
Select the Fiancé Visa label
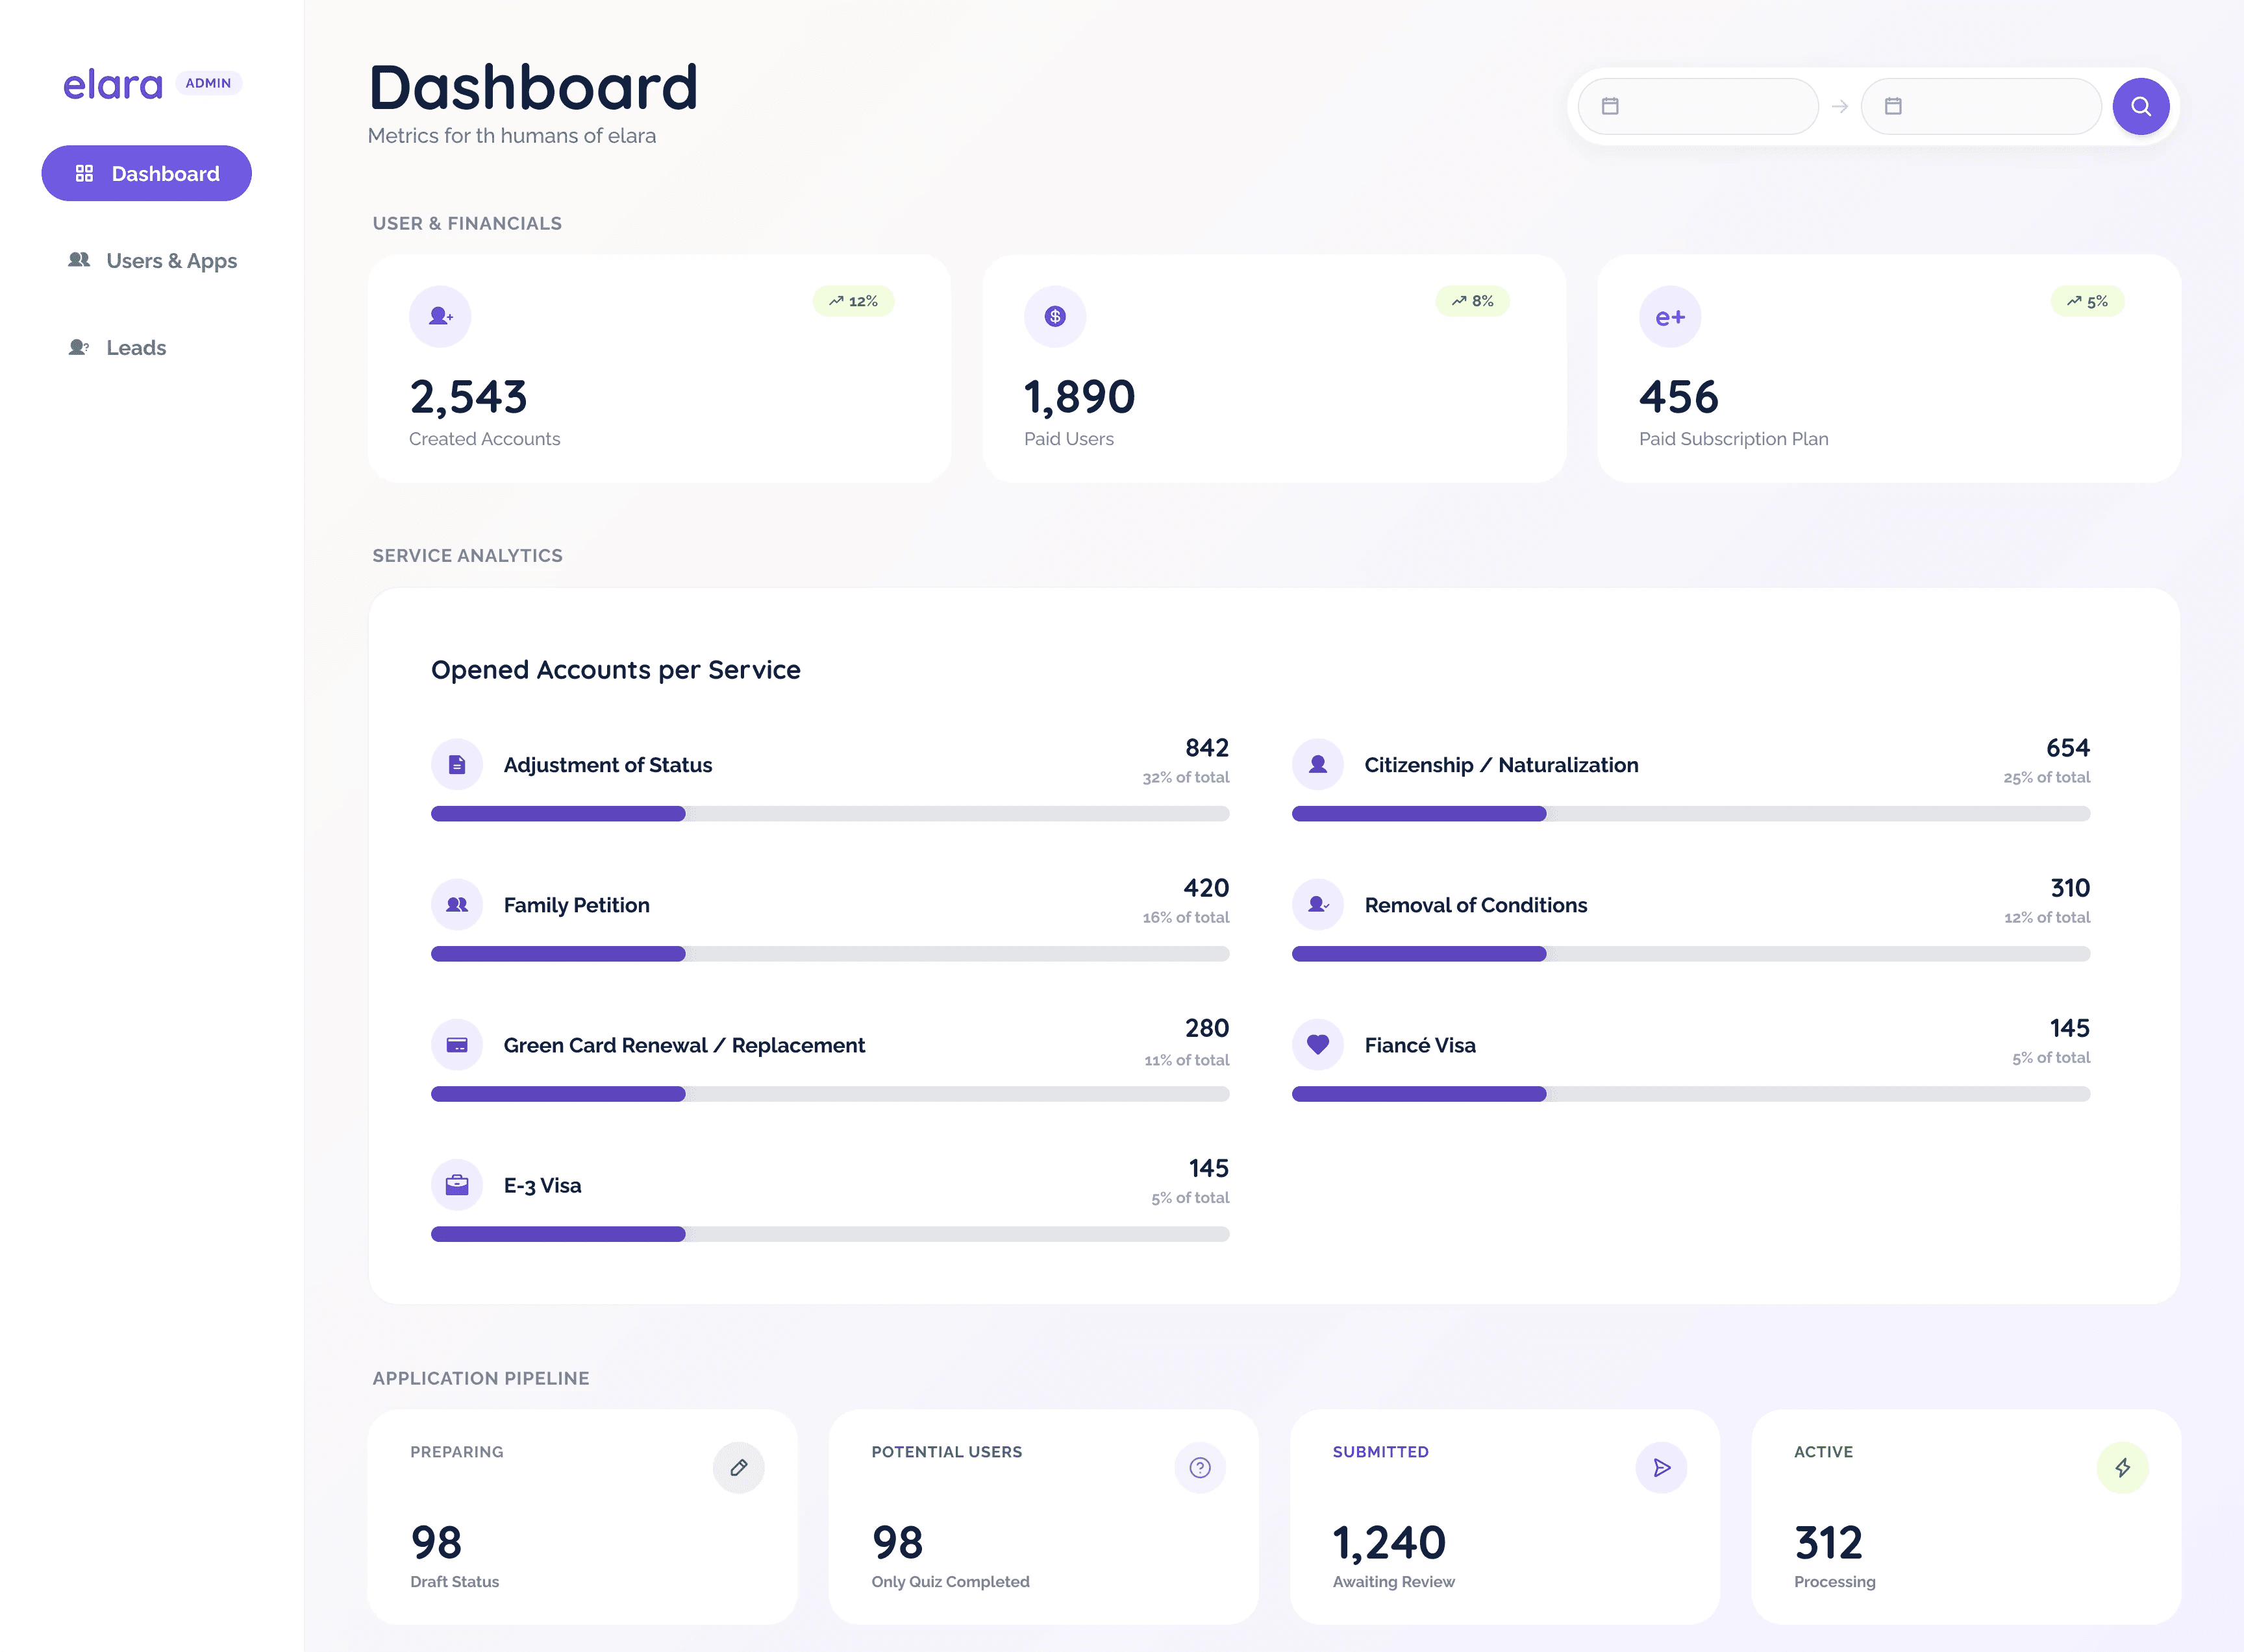pos(1419,1045)
